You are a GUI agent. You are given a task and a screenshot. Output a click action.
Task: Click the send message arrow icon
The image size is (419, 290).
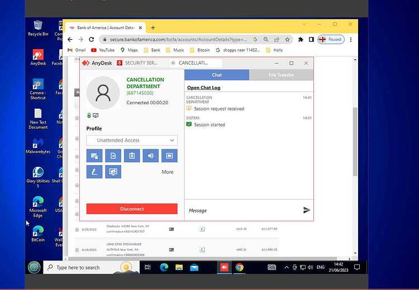(307, 210)
